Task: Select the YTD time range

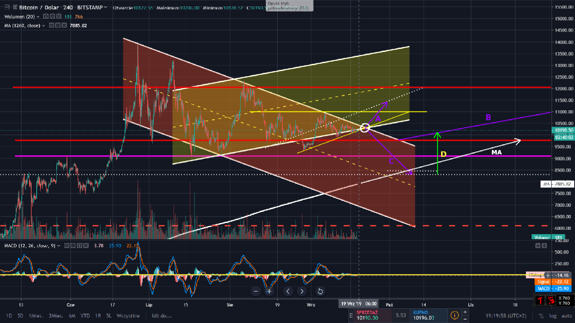Action: point(85,316)
